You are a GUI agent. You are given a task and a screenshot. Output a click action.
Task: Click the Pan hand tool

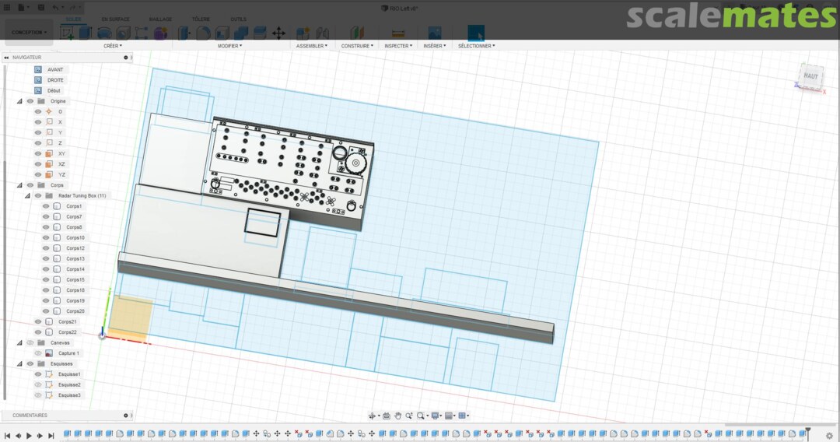point(397,416)
